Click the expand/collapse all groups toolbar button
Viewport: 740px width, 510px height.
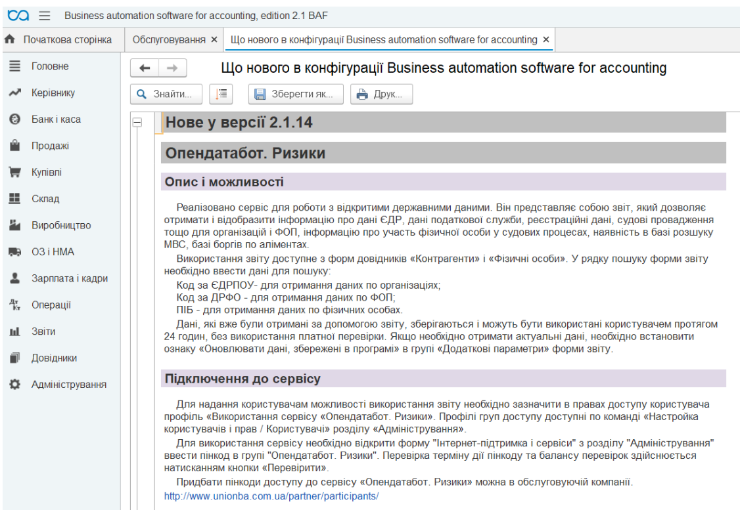click(218, 95)
